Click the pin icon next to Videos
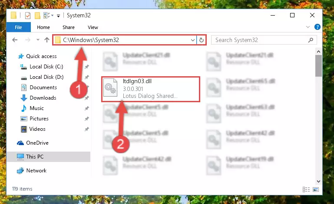Screen dimensions: 334x204 coord(86,129)
